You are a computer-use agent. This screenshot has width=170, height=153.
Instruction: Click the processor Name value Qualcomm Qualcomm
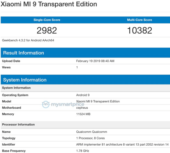tap(91, 132)
